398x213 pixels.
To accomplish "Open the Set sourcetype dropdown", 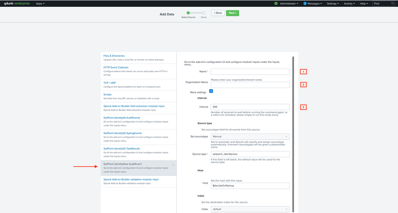I will click(250, 137).
